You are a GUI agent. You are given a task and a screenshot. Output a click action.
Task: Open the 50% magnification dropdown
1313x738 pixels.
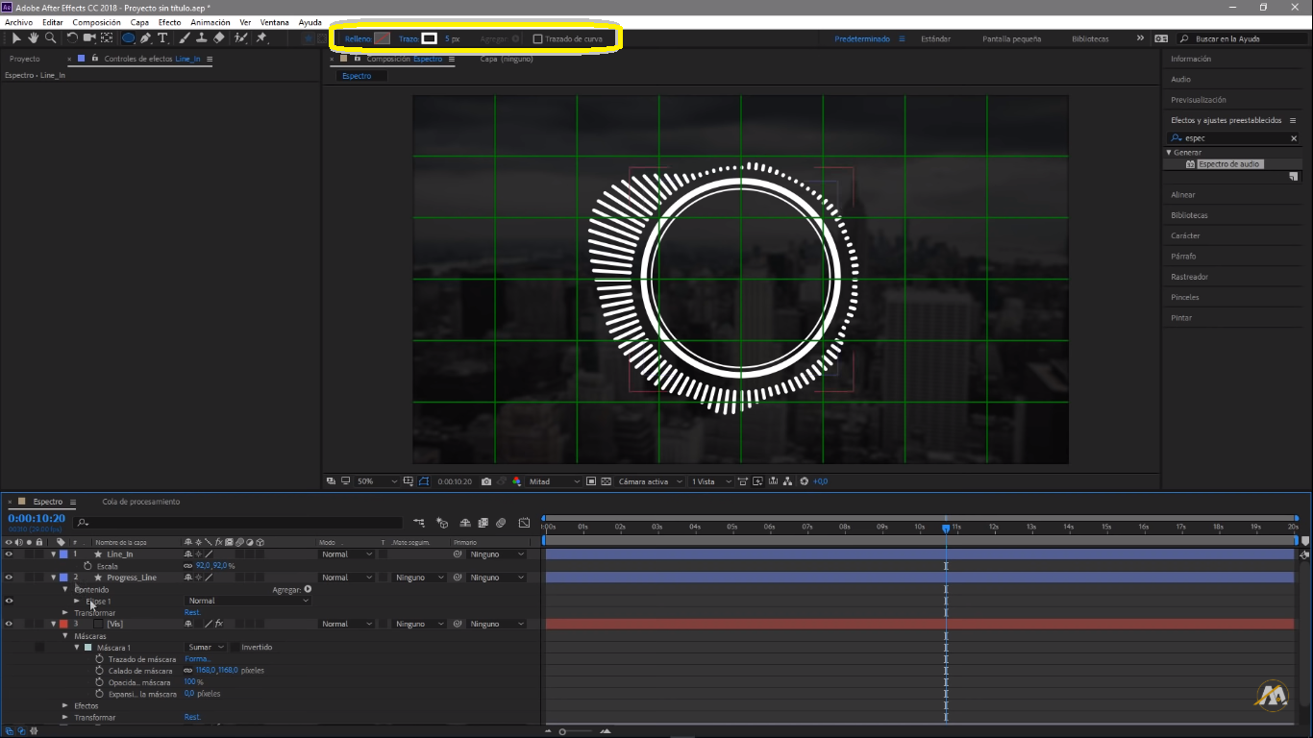[x=377, y=481]
